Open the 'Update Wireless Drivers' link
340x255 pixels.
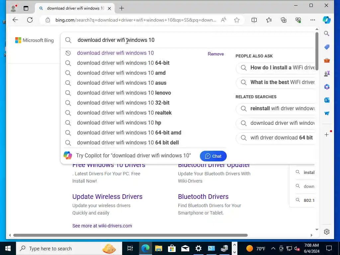pos(107,197)
